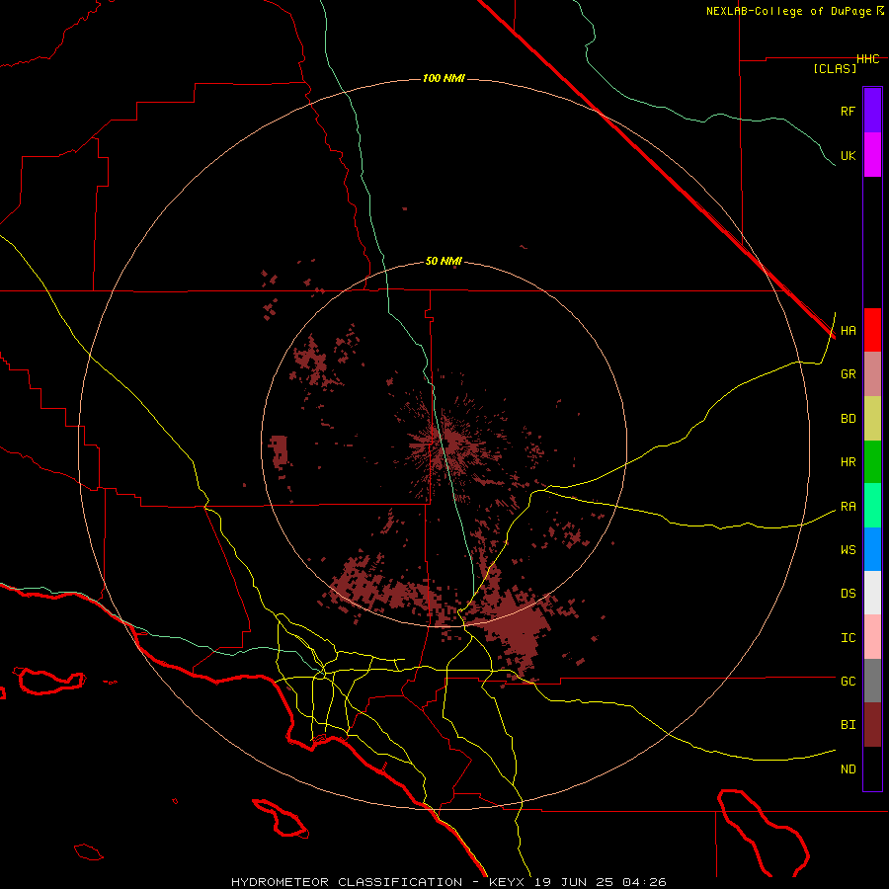Click the IC light pink legend swatch
889x889 pixels.
point(872,637)
